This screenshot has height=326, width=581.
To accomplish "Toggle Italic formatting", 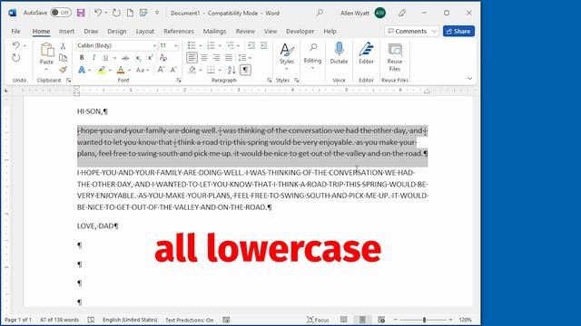I will tap(94, 58).
